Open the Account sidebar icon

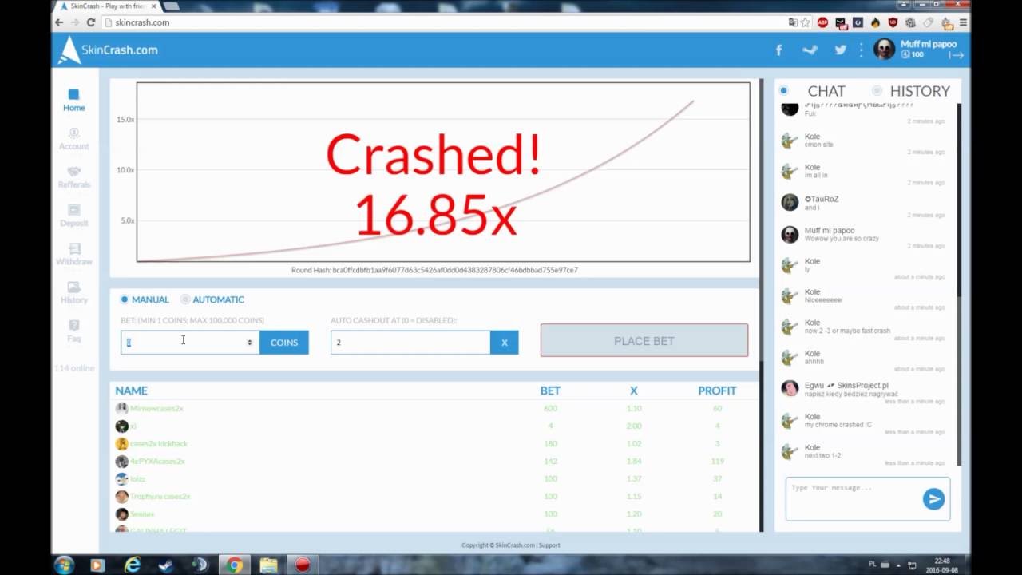coord(73,133)
